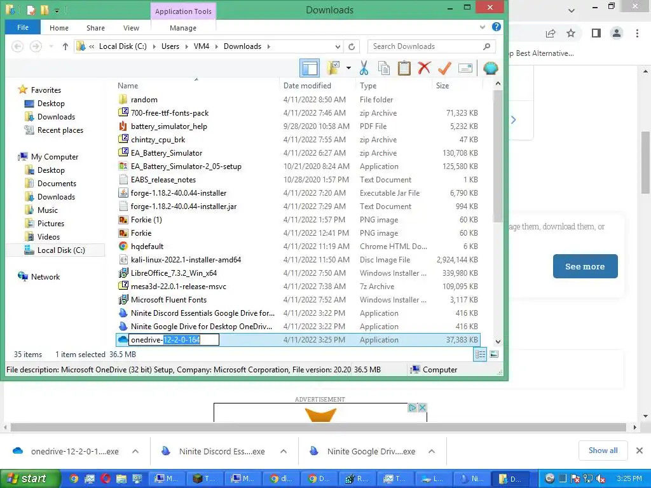Select Pictures in navigation pane
The height and width of the screenshot is (488, 651).
coord(51,223)
